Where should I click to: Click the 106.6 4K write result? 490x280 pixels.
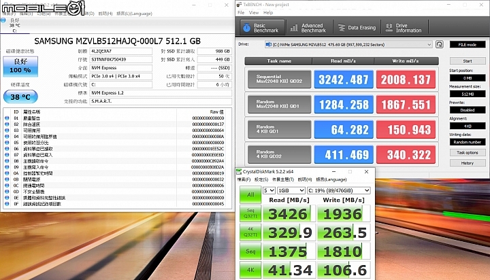click(344, 270)
